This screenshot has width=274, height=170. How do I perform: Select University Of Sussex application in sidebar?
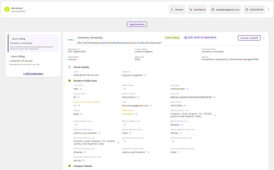coord(21,61)
